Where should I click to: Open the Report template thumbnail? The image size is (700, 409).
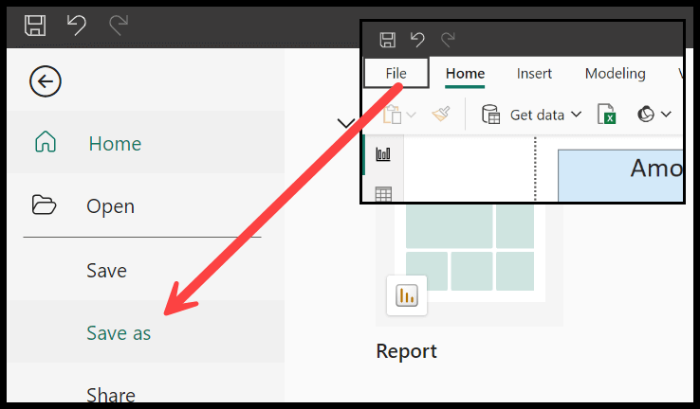pyautogui.click(x=470, y=264)
